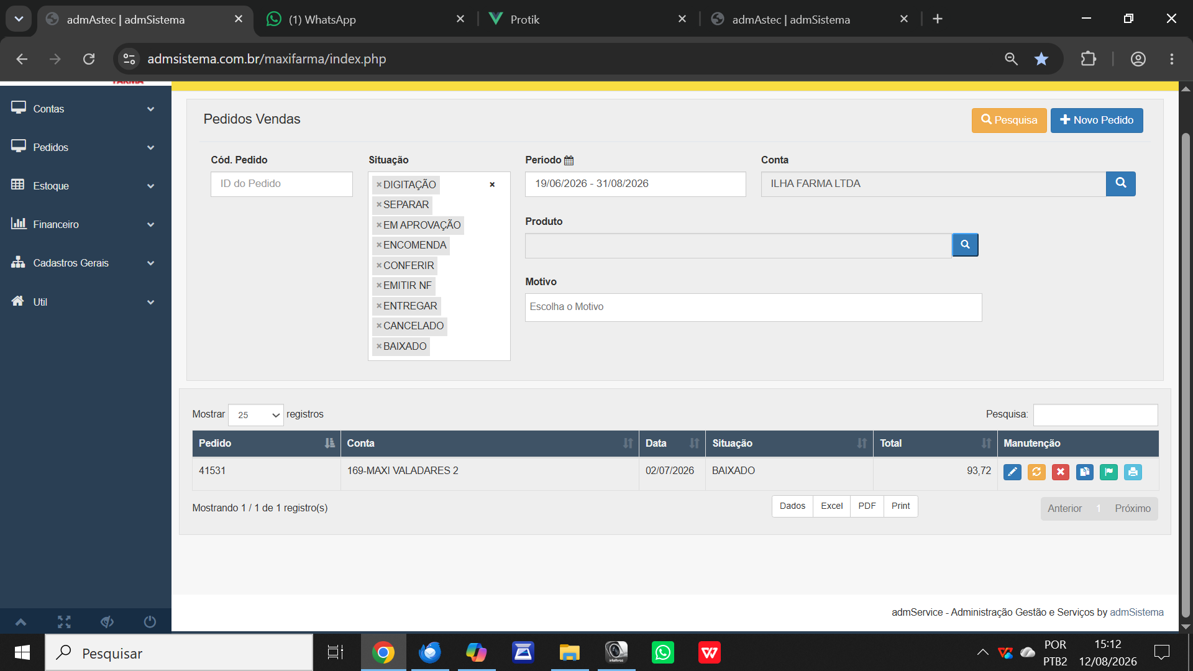
Task: Remove the ENCOMENDA tag from Situação
Action: click(x=378, y=245)
